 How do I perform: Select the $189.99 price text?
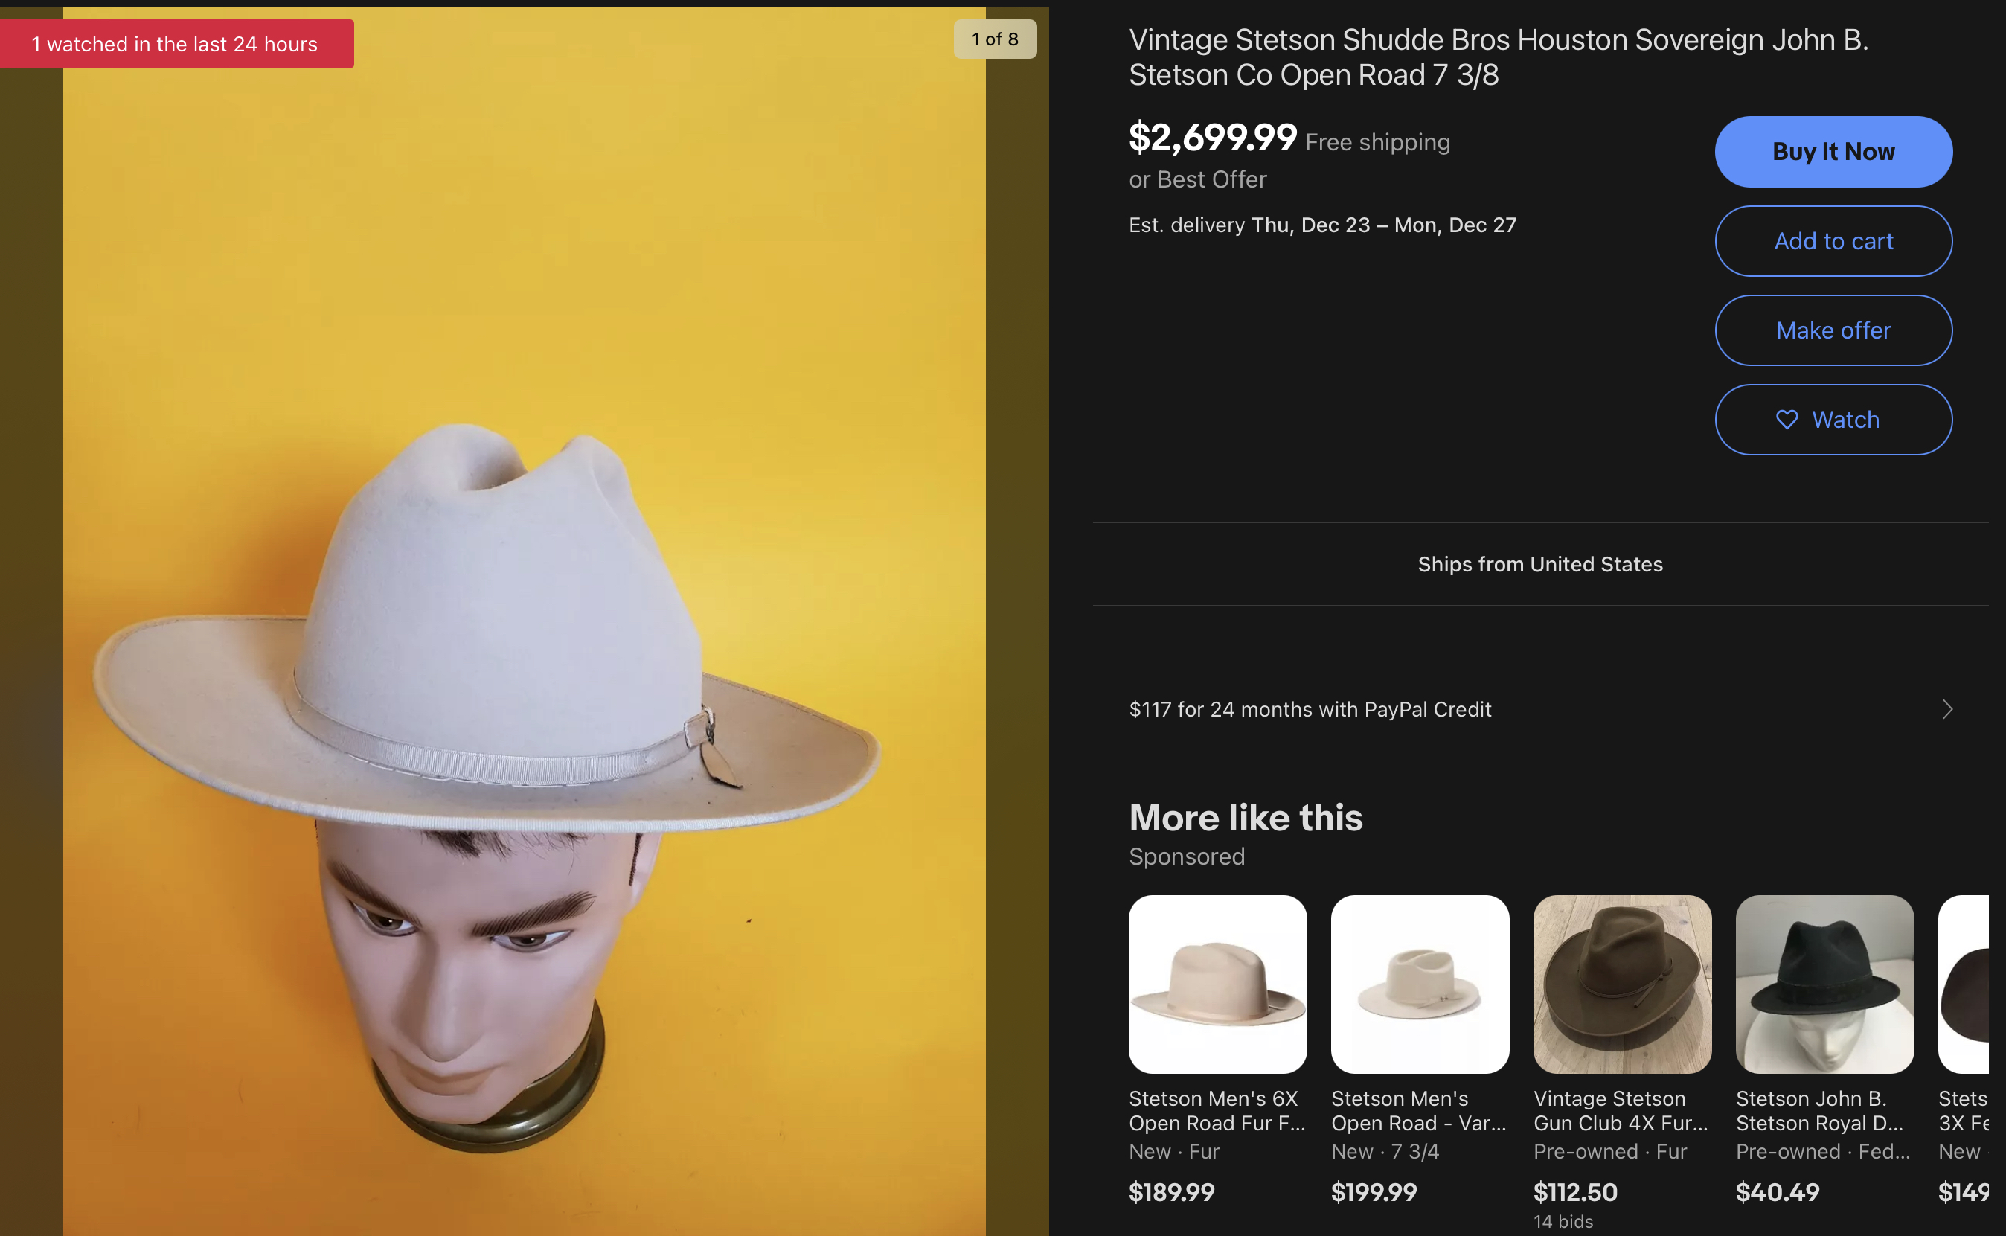click(1171, 1192)
